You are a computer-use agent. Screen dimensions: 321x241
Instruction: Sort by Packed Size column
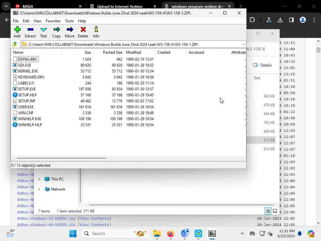click(x=108, y=52)
